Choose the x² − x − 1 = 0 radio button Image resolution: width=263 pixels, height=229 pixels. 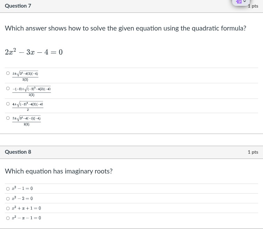pos(8,218)
